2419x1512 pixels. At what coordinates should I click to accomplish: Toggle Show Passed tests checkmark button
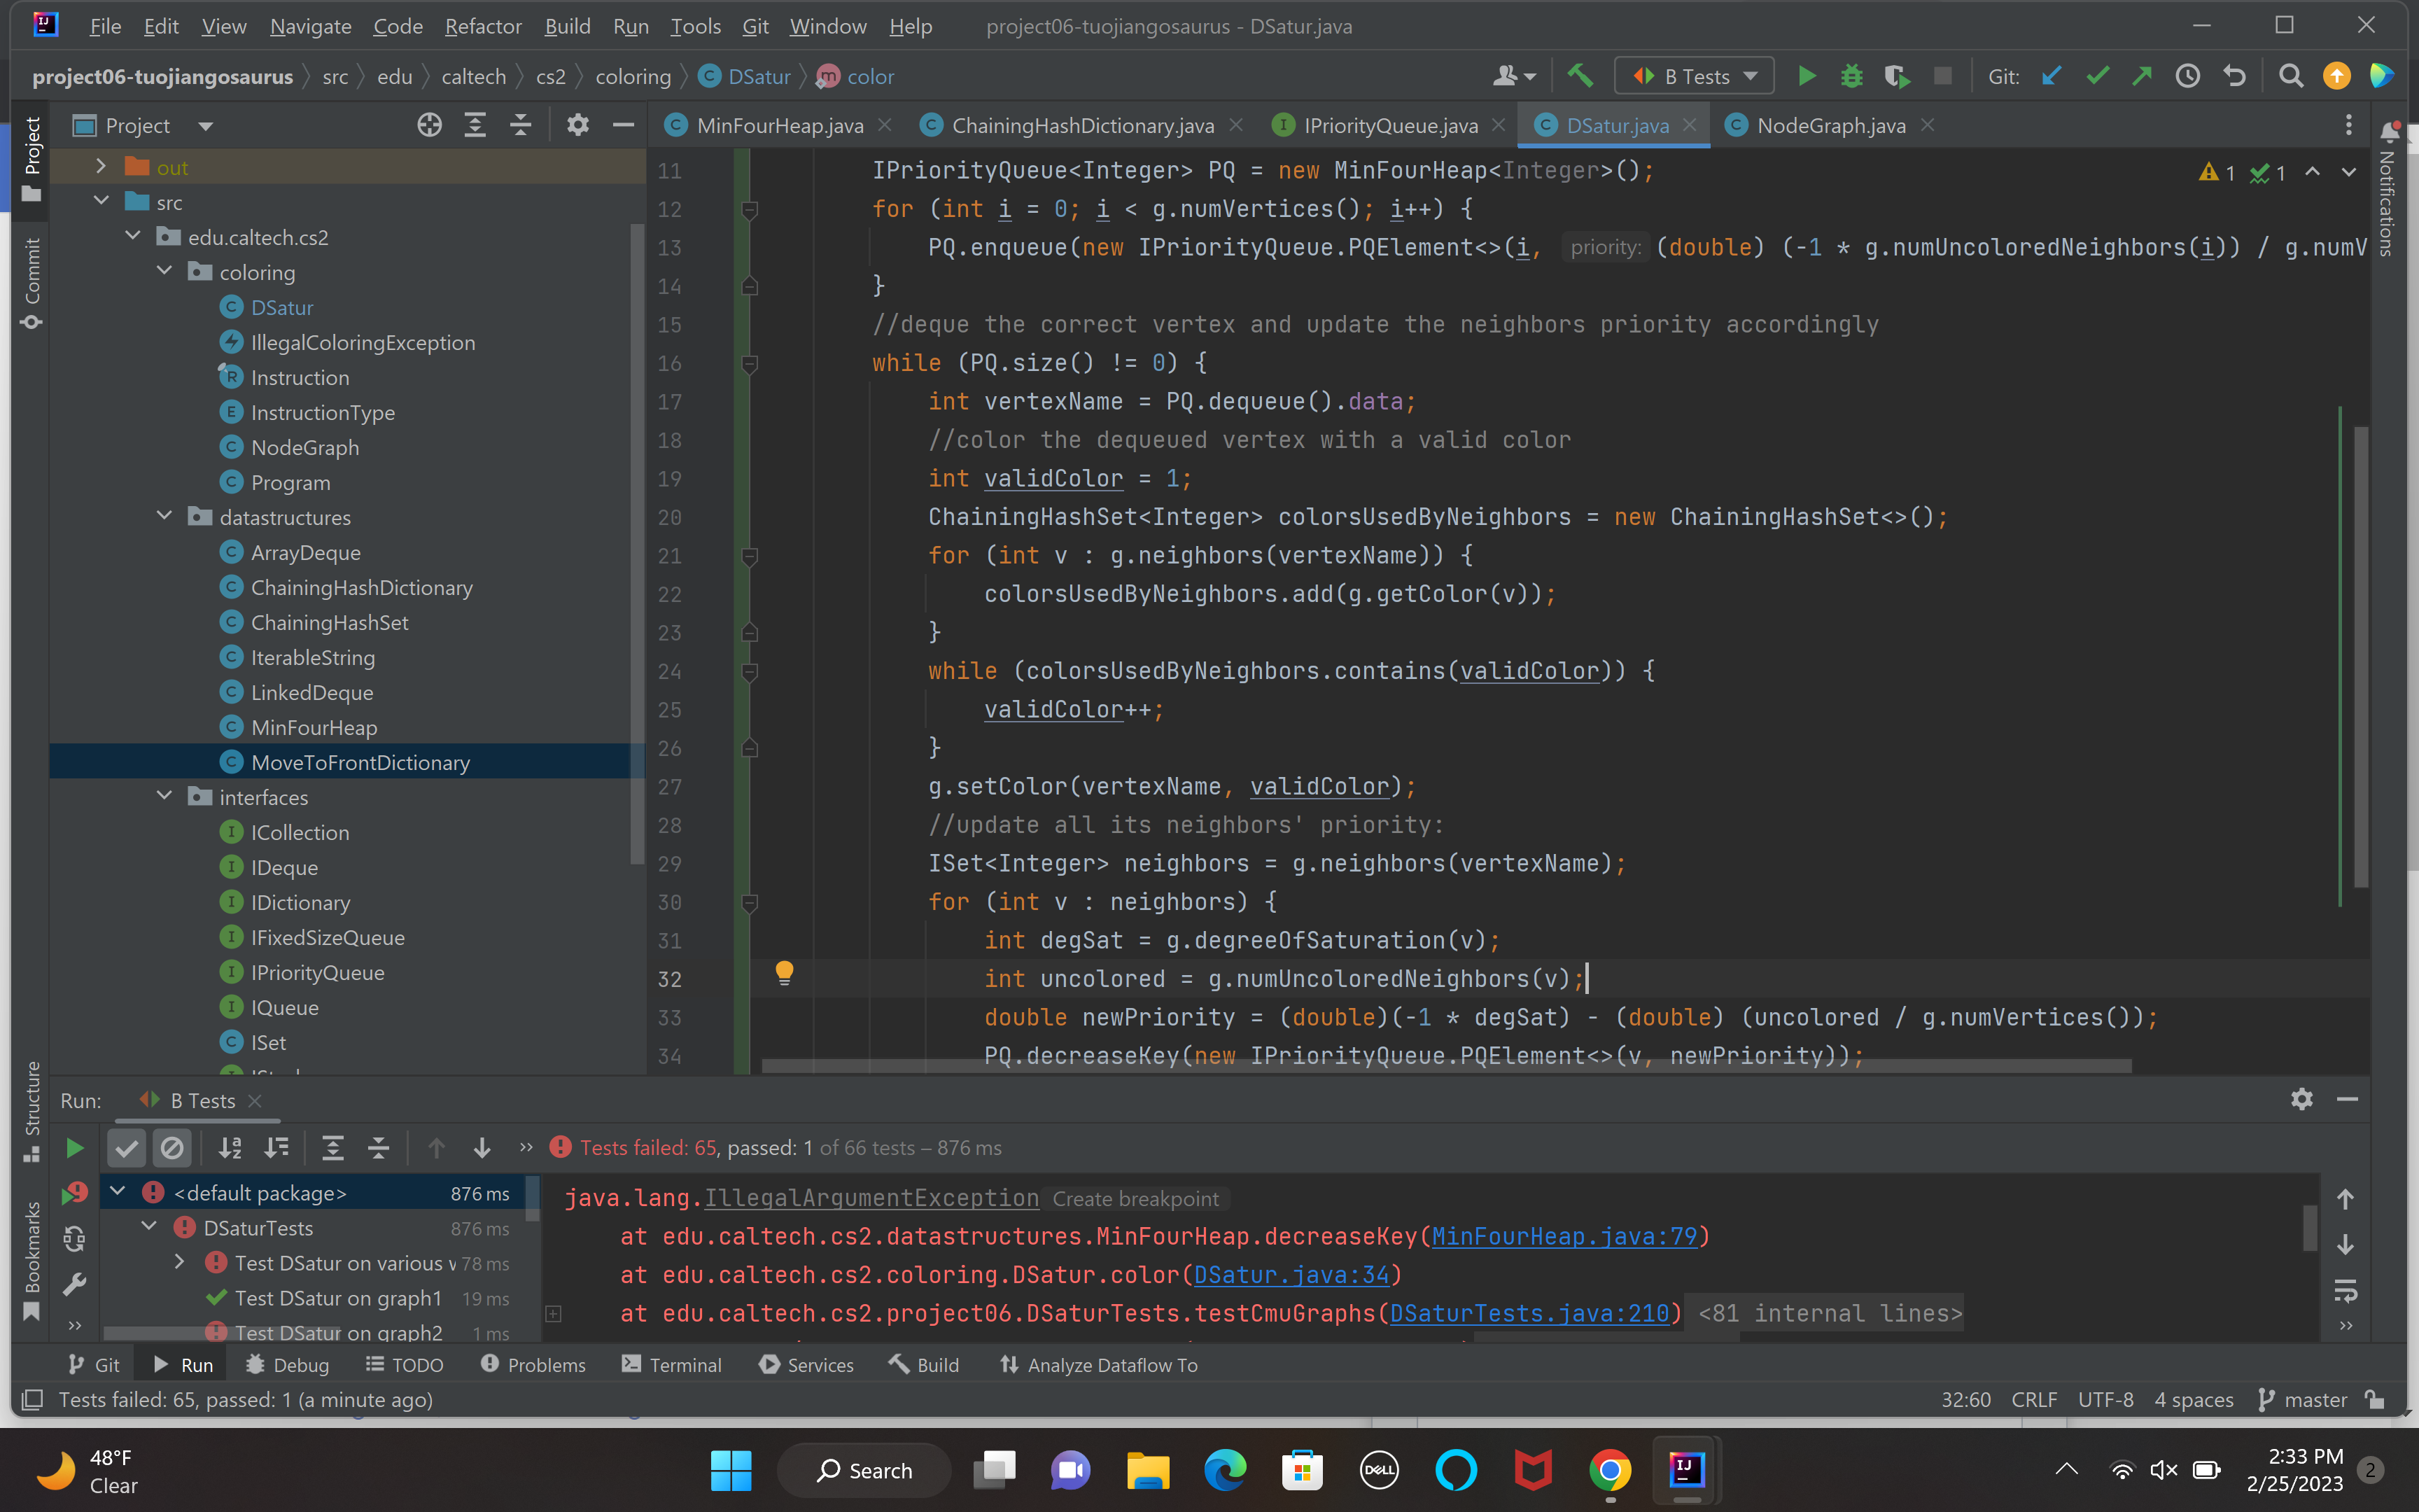click(x=127, y=1148)
